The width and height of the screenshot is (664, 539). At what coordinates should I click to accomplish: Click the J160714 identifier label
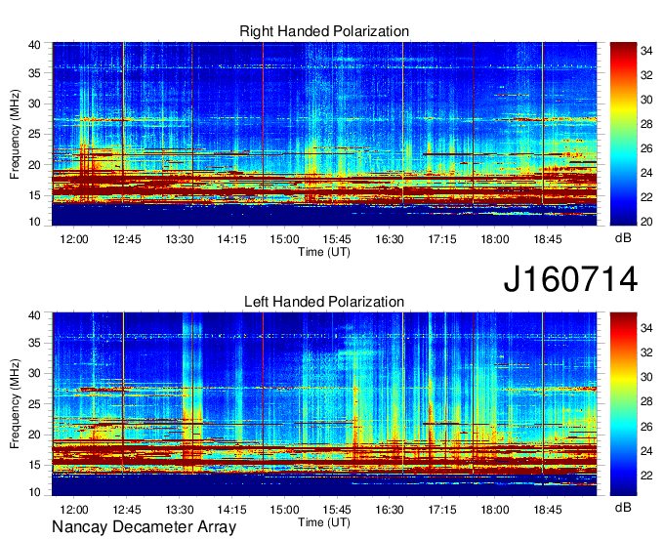pyautogui.click(x=570, y=279)
